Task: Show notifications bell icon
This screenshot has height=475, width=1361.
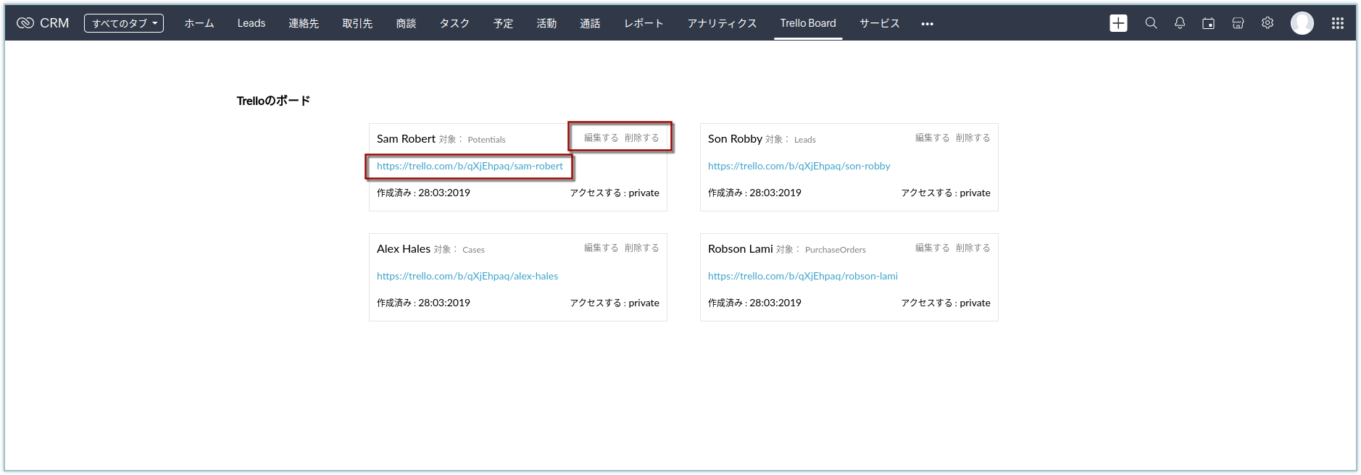Action: click(x=1180, y=23)
